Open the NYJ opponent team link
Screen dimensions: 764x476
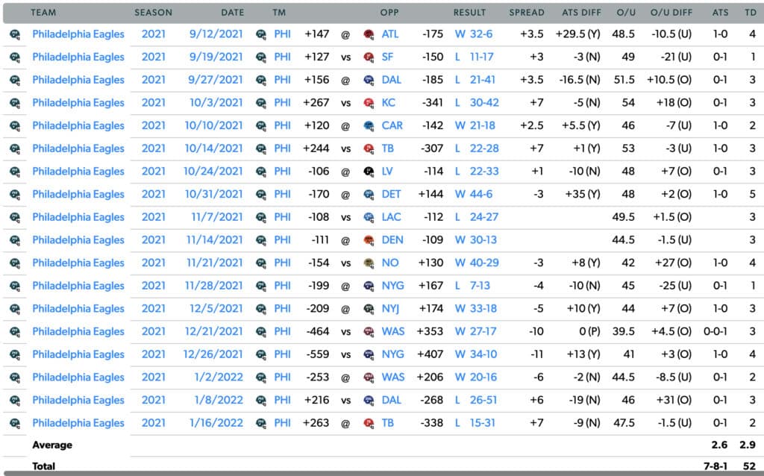click(x=390, y=309)
